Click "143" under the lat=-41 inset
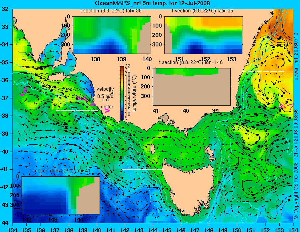The image size is (300, 232). (x=53, y=220)
